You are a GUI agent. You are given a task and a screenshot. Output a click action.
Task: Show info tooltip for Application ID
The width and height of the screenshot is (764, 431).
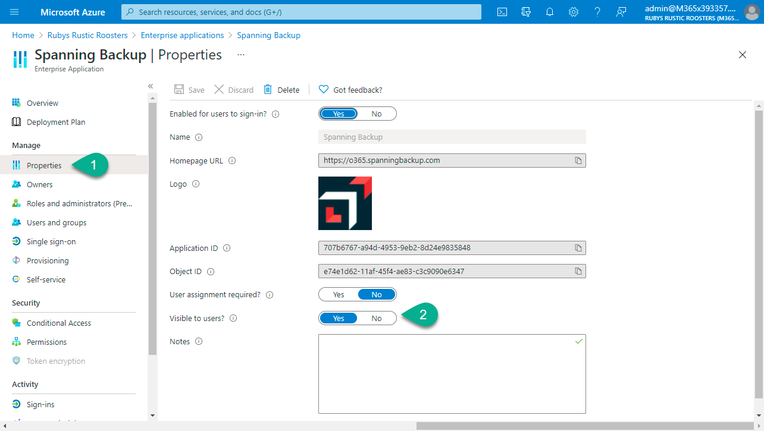pos(227,248)
